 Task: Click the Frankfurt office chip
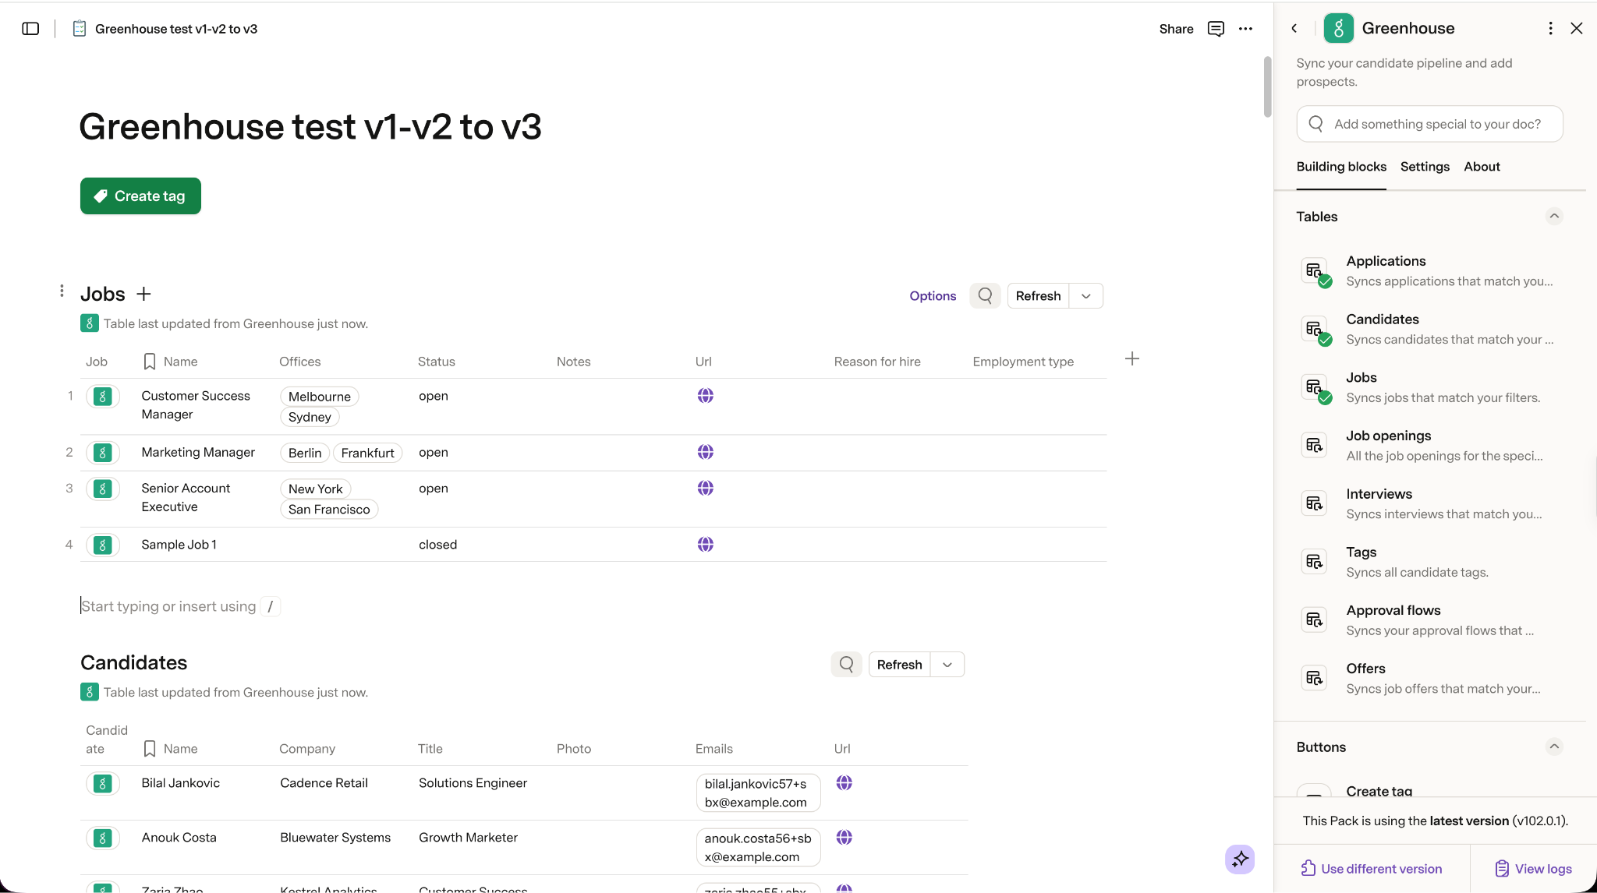coord(367,453)
